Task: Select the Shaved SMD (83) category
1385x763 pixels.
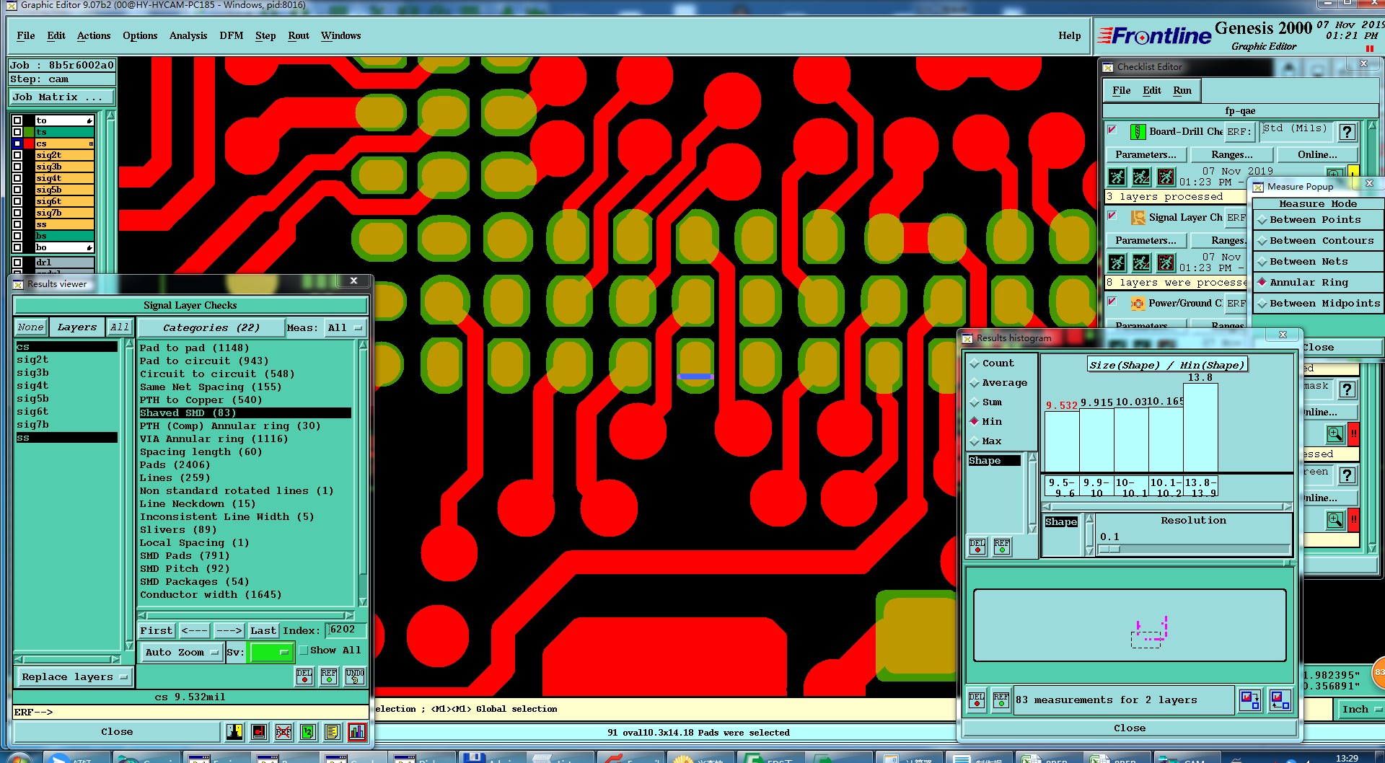Action: pyautogui.click(x=245, y=413)
